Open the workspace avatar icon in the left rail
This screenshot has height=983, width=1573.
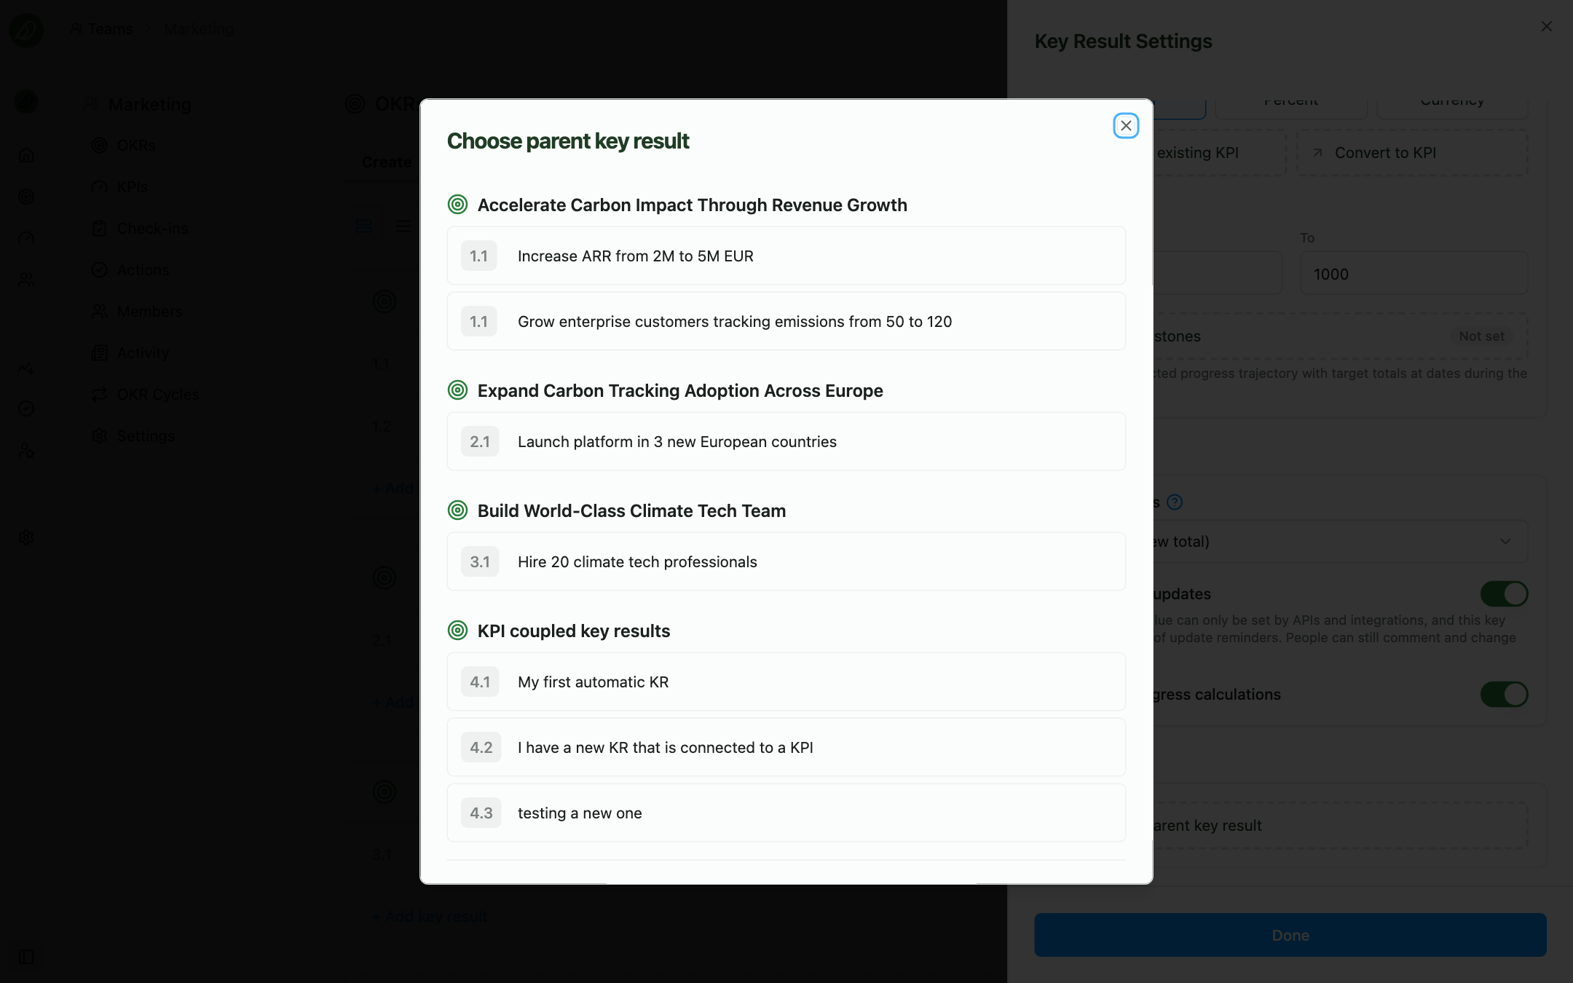coord(26,101)
